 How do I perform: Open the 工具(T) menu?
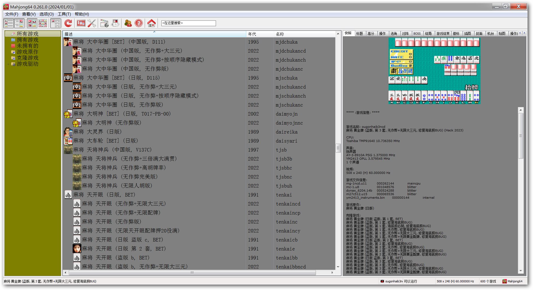point(64,14)
